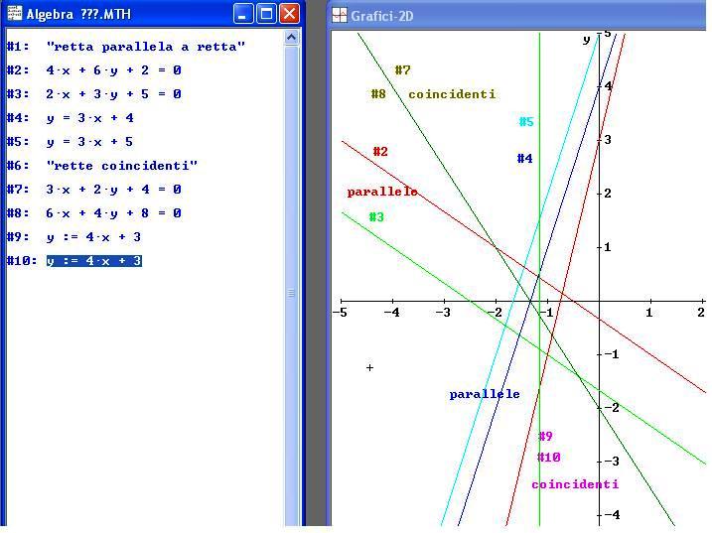The image size is (712, 533).
Task: Click the Algebra window title bar icon
Action: point(15,14)
